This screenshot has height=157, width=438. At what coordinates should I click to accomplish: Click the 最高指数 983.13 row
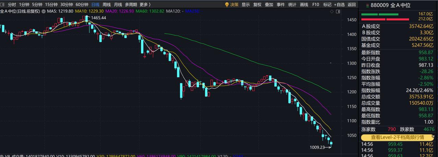(398, 109)
